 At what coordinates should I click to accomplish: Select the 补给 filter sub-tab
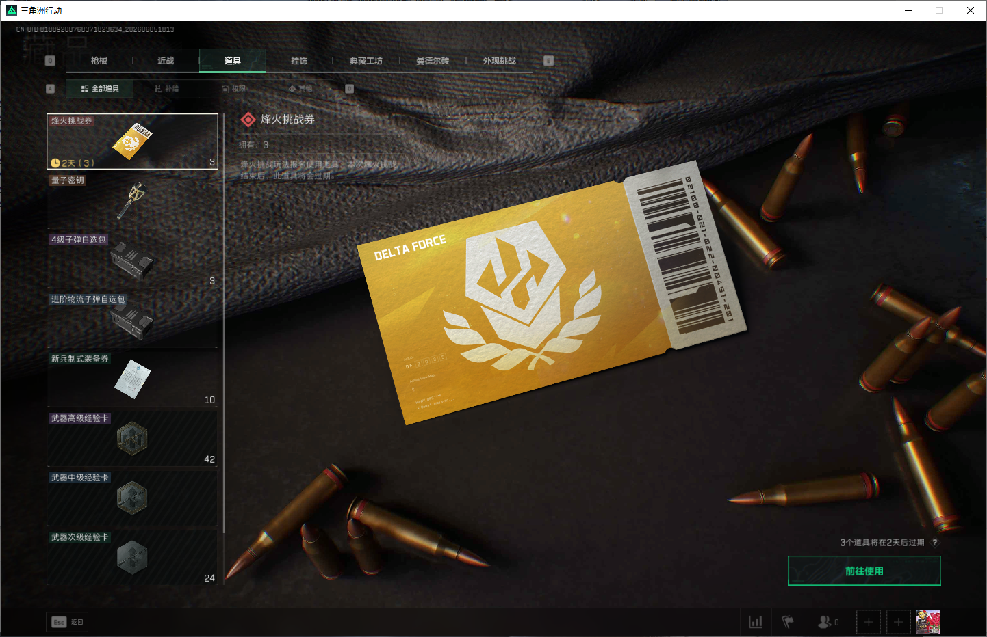(x=167, y=89)
